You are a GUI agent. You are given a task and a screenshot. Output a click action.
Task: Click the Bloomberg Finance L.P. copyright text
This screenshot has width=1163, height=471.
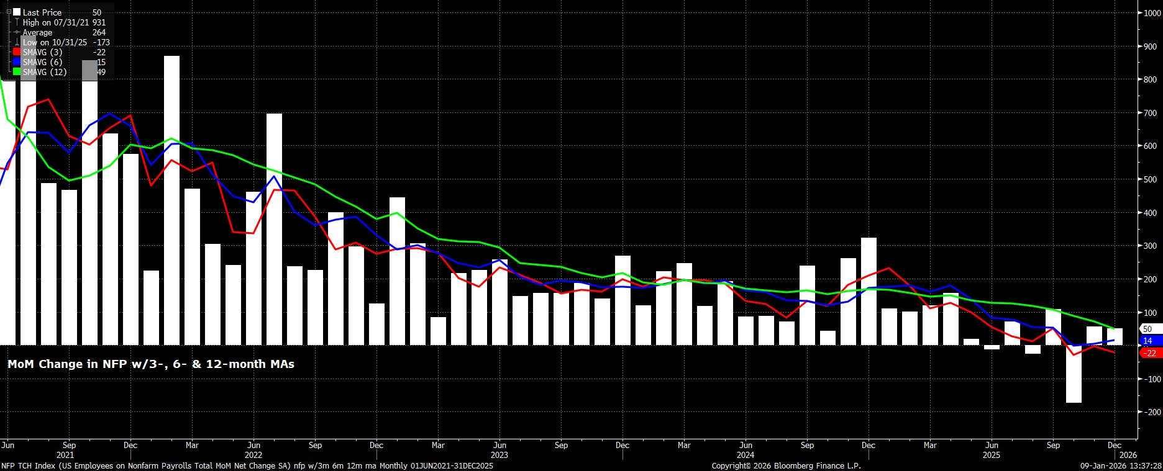tap(786, 465)
